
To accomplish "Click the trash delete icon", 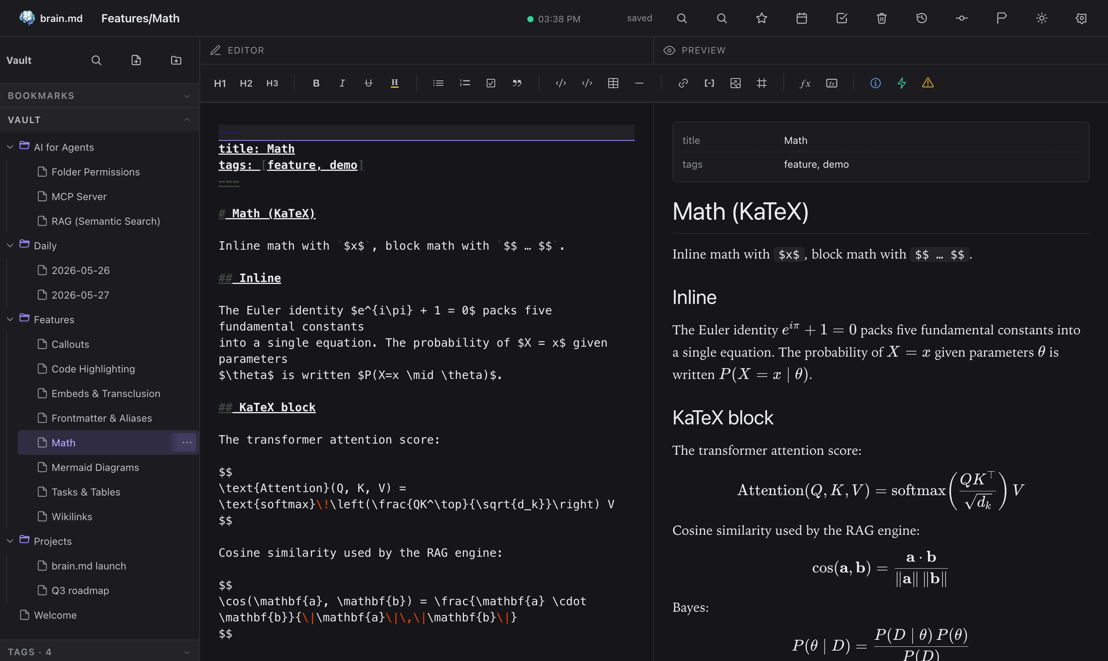I will coord(882,18).
